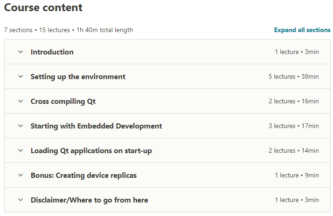Click the Expand all sections link

(302, 30)
